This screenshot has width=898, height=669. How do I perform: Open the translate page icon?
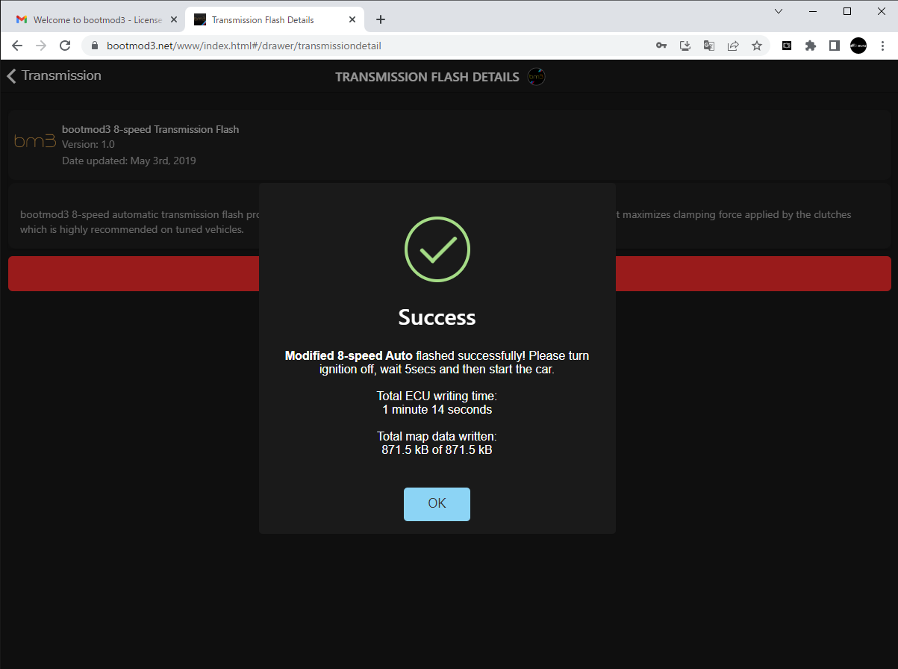click(x=709, y=46)
